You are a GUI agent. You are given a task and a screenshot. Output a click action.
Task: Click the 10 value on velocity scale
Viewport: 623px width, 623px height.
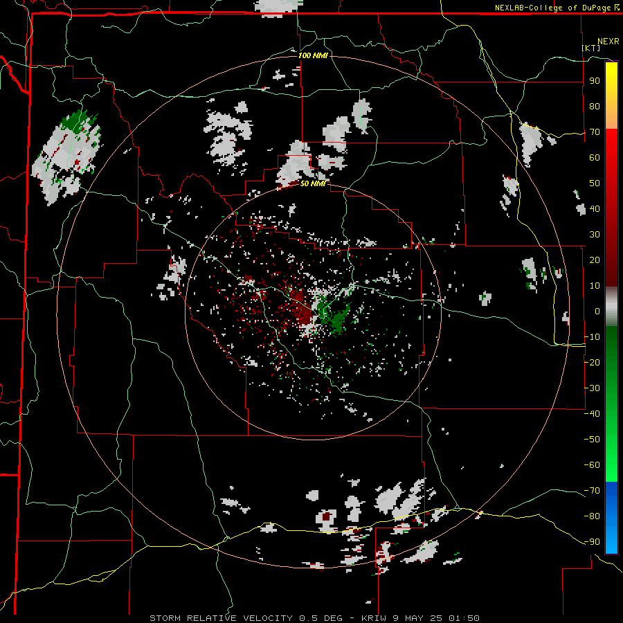595,286
